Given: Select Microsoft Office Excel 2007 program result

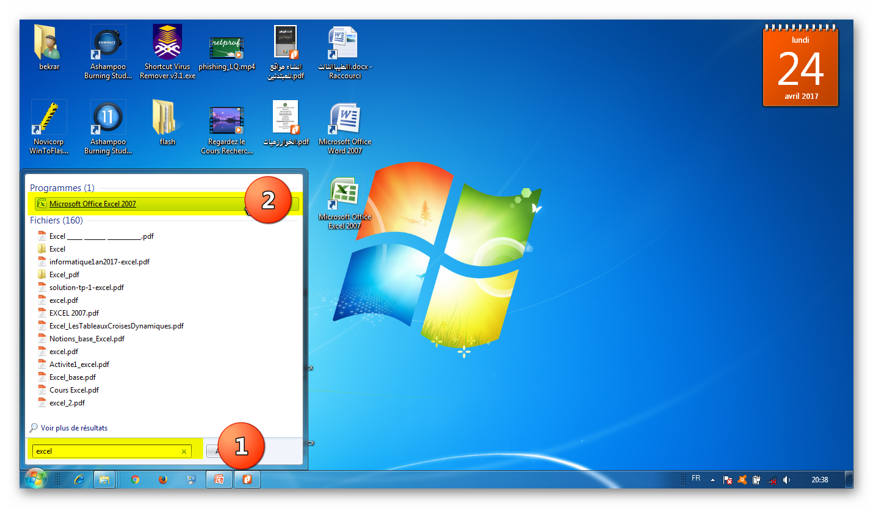Looking at the screenshot, I should 167,204.
